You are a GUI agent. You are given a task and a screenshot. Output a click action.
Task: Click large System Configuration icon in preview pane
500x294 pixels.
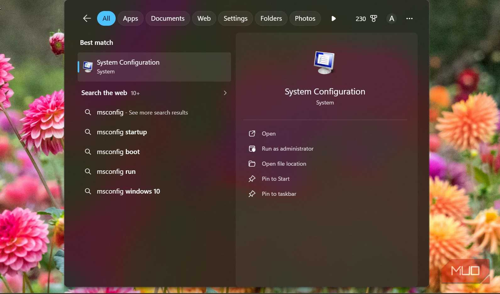coord(324,62)
